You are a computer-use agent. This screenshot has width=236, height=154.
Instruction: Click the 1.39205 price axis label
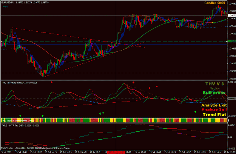pos(232,71)
